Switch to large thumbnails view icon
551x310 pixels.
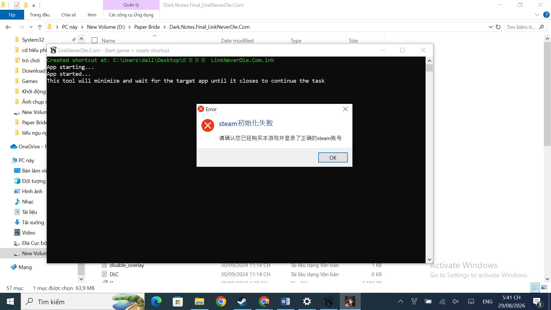[544, 287]
